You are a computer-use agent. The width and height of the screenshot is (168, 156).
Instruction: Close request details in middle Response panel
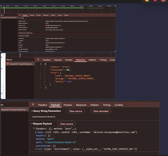click(38, 59)
